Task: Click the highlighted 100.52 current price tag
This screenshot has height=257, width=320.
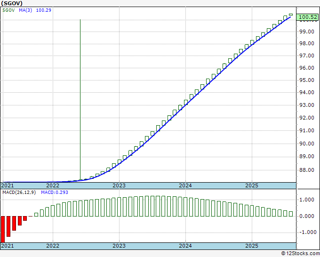Action: (x=308, y=17)
